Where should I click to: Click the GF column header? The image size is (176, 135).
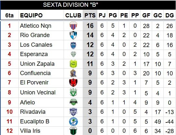pos(146,15)
